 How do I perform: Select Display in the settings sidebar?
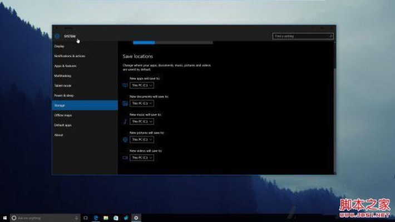59,46
